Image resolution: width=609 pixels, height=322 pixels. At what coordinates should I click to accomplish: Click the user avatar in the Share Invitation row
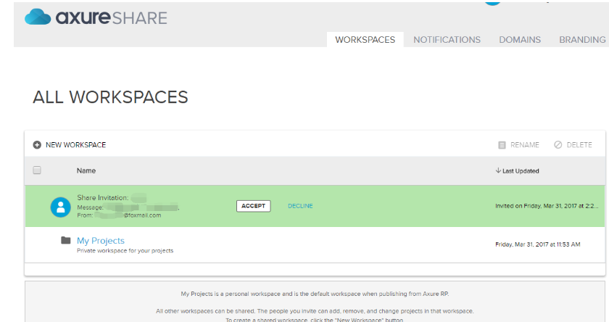tap(60, 207)
